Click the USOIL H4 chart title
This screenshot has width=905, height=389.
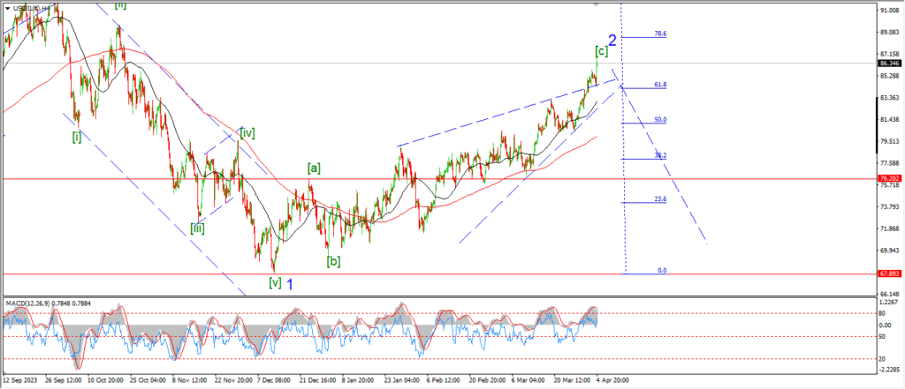click(x=32, y=8)
